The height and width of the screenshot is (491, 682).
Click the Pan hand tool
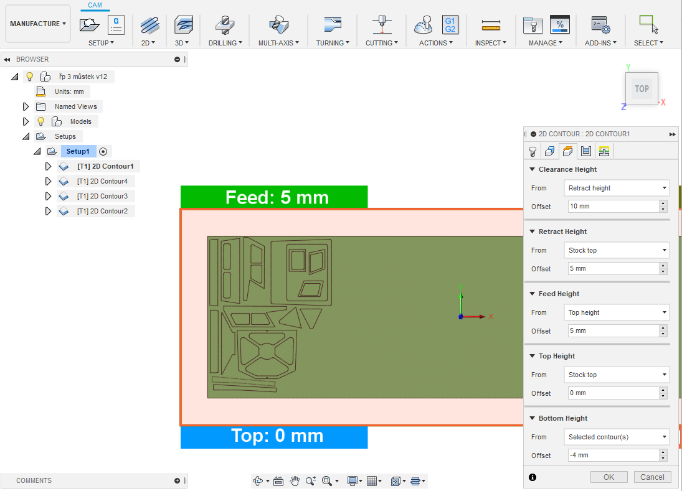[x=295, y=481]
